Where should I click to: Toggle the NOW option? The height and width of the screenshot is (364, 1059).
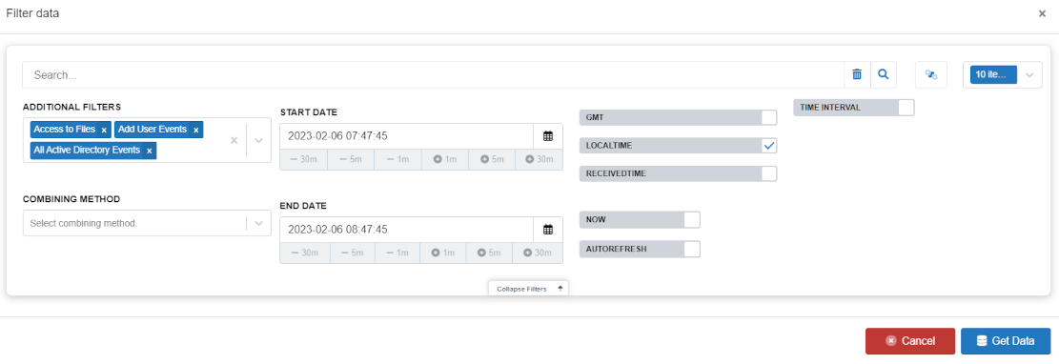692,220
